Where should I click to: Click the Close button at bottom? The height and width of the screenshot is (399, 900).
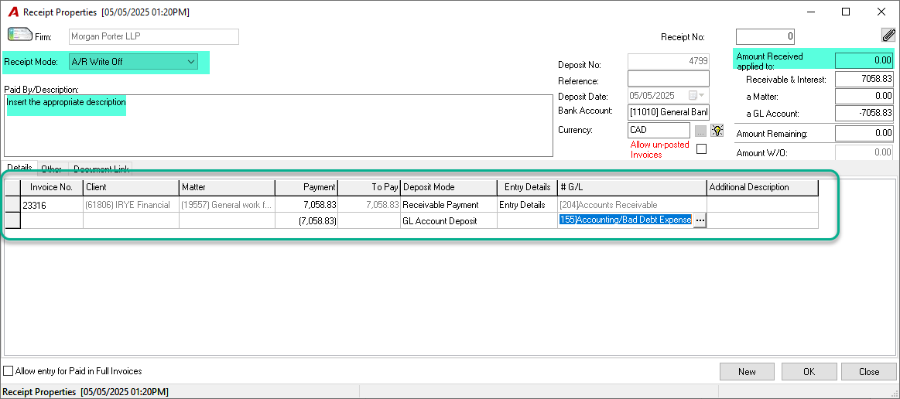(x=869, y=371)
